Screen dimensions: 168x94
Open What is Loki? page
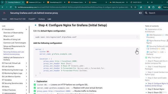click(x=9, y=36)
